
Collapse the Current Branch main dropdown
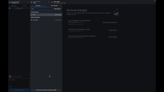tap(40, 2)
